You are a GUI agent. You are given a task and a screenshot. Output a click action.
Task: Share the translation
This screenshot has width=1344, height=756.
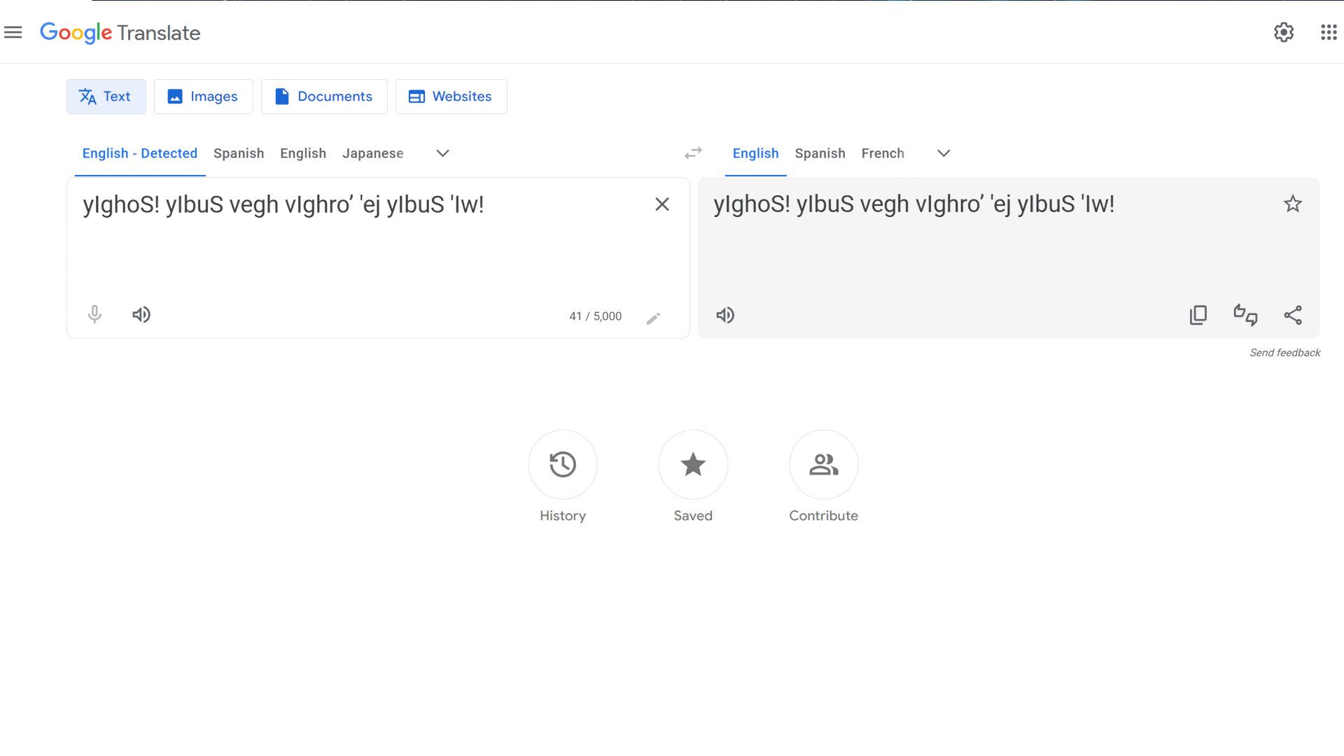point(1294,315)
